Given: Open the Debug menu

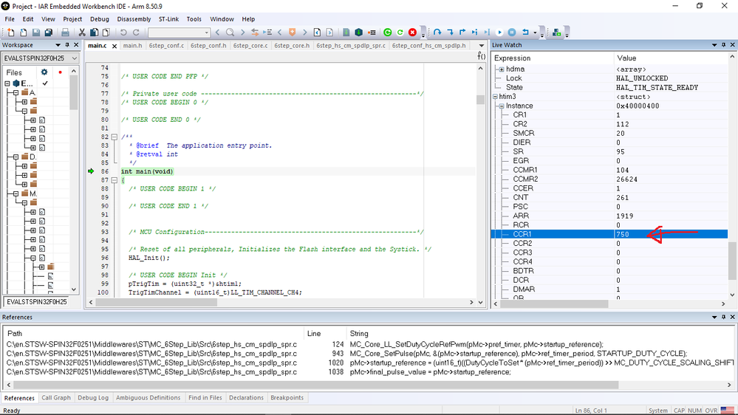Looking at the screenshot, I should click(x=99, y=18).
